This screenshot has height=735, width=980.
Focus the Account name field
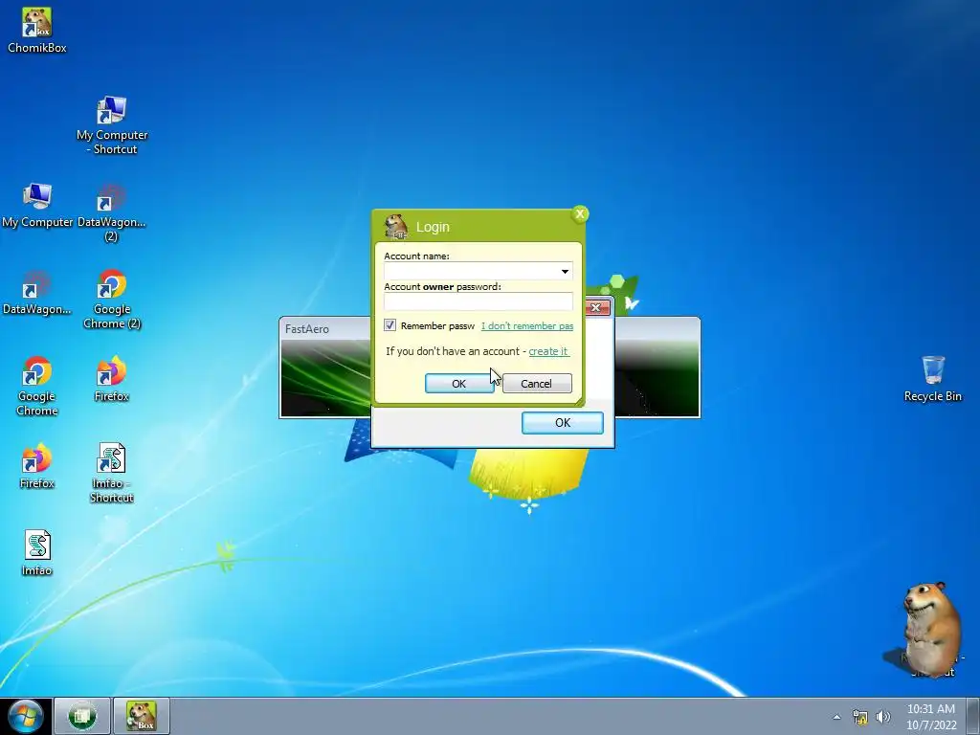click(479, 271)
